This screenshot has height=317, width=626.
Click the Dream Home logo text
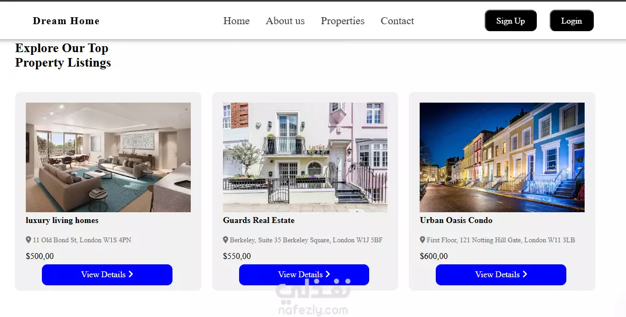tap(66, 21)
